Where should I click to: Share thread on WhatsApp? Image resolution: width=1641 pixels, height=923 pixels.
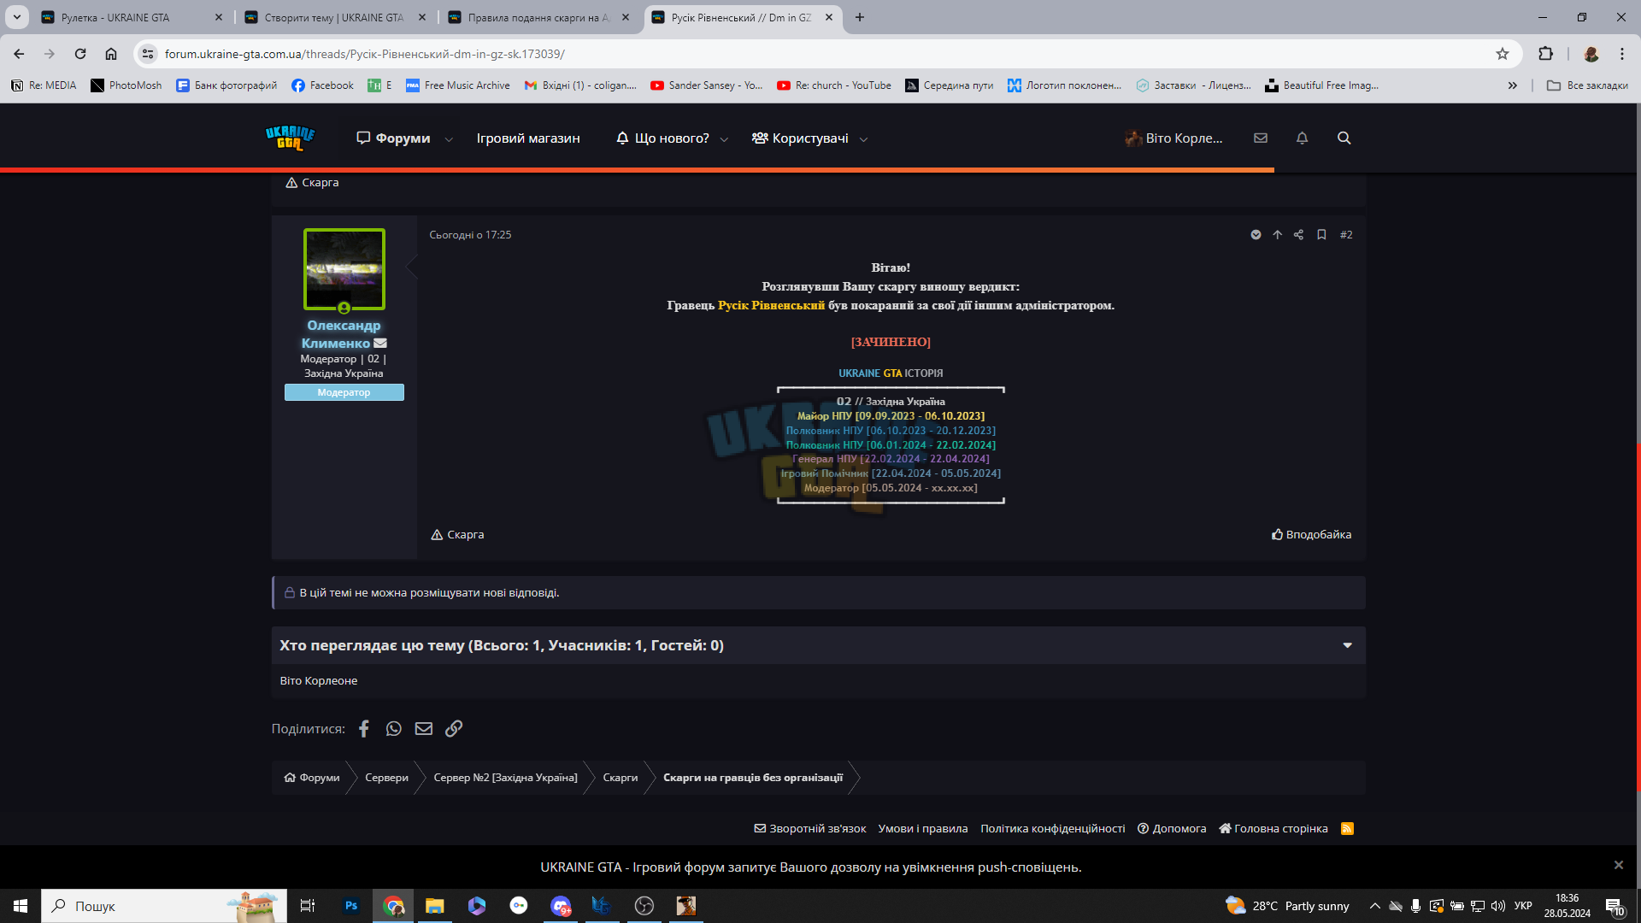(x=394, y=728)
